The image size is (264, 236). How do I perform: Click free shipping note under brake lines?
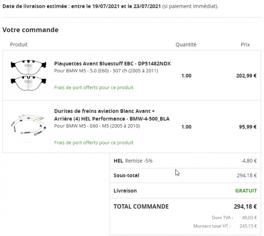point(94,143)
